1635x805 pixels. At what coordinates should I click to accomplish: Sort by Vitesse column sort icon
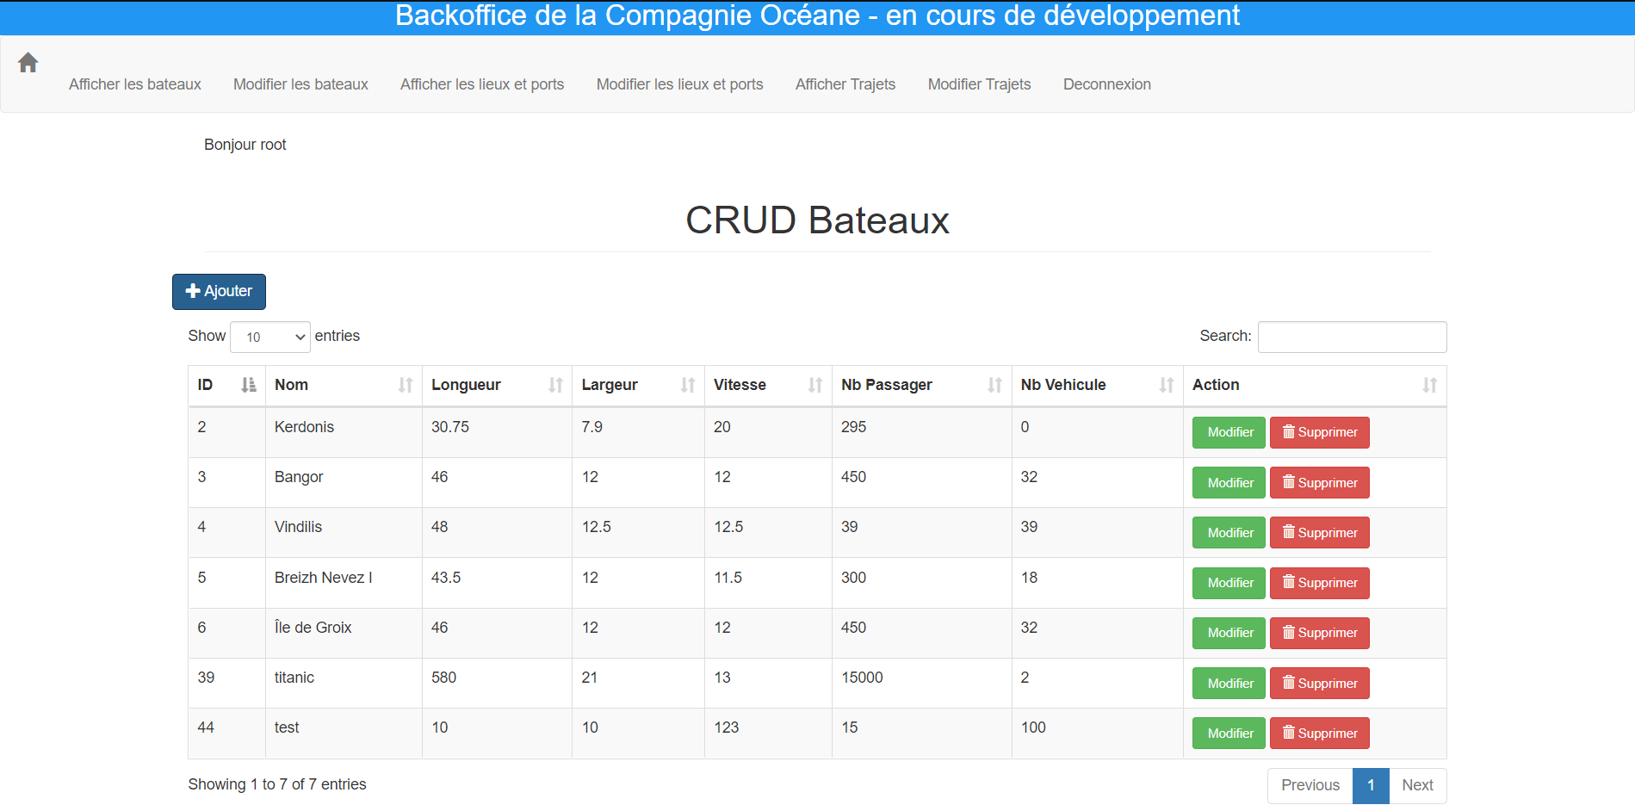click(814, 385)
